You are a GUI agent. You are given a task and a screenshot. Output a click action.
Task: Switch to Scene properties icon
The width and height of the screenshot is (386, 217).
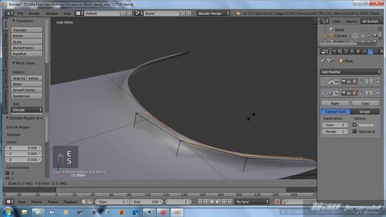click(x=346, y=51)
